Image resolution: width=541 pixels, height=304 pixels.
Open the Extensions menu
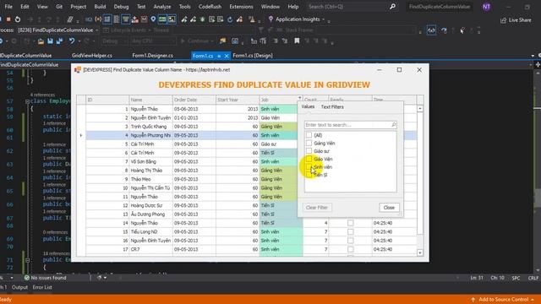[241, 7]
